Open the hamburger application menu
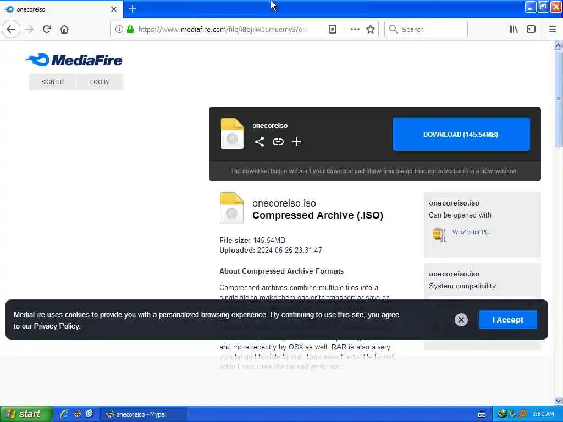The image size is (563, 422). [x=552, y=29]
